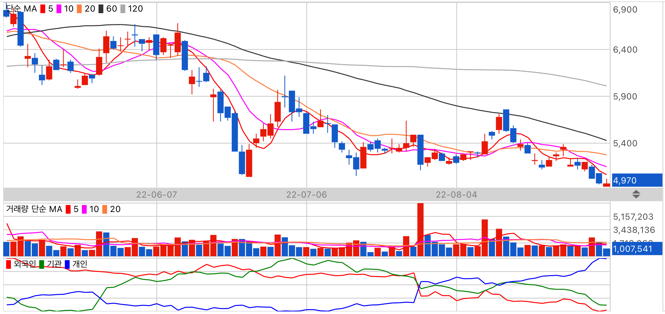The image size is (665, 314).
Task: Click the up-down resize arrows icon
Action: coord(636,194)
